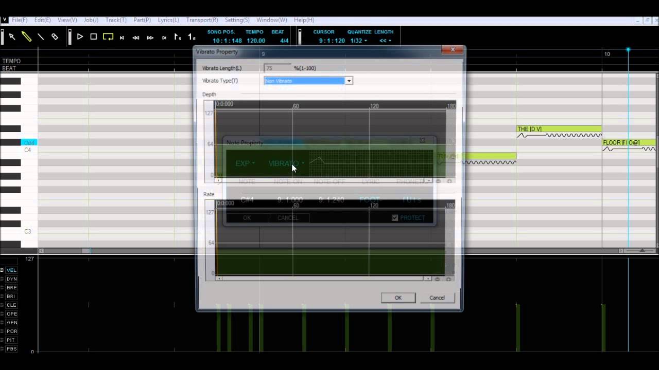Image resolution: width=659 pixels, height=370 pixels.
Task: Open the Window(W) menu
Action: [272, 20]
